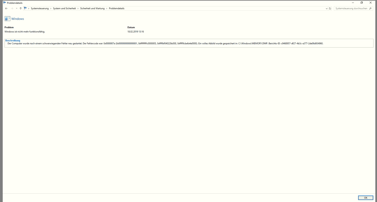Viewport: 377px width, 202px height.
Task: Select text 'Windows ist nicht mehr funktionsfähig.'
Action: (x=25, y=32)
